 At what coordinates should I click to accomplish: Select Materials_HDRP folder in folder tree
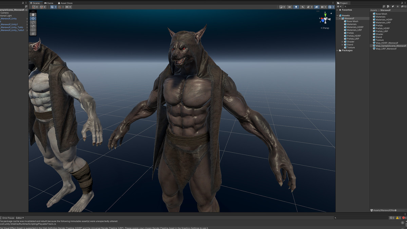click(x=353, y=27)
